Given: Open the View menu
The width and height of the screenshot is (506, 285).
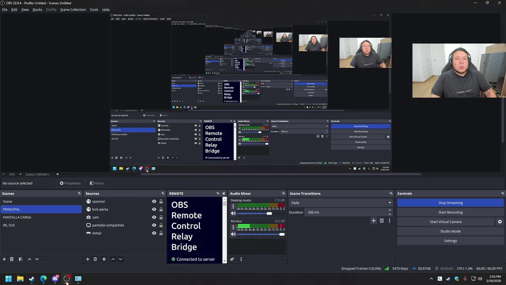Looking at the screenshot, I should 25,9.
